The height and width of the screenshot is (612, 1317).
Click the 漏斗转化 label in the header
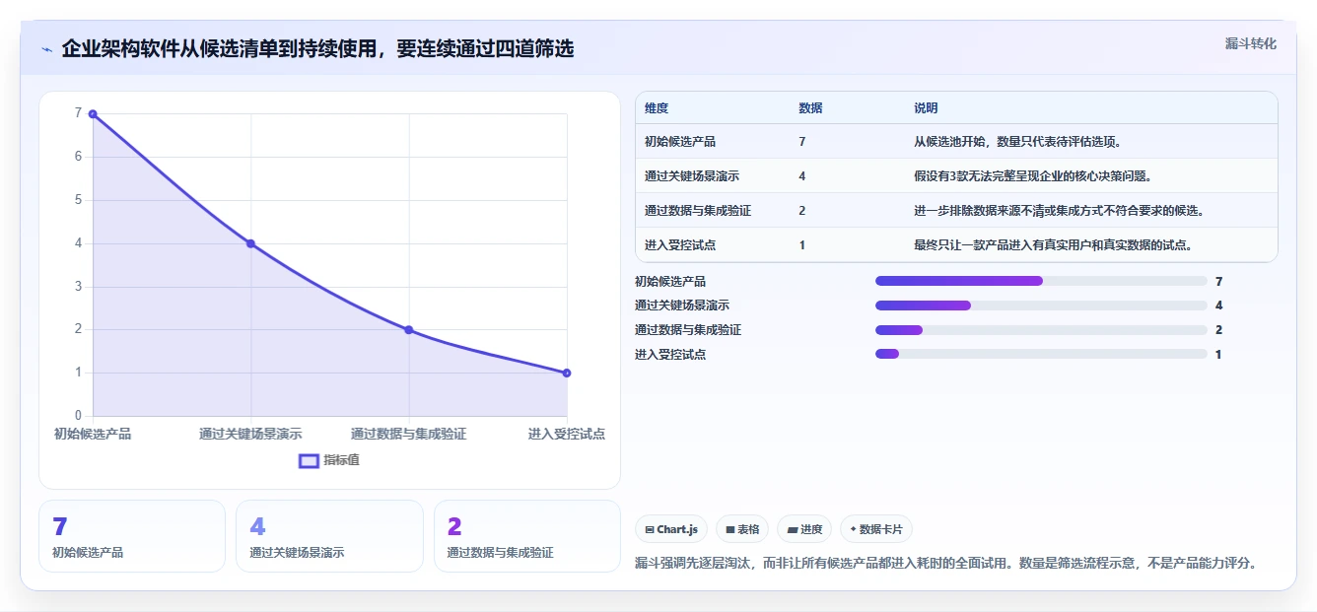pos(1251,43)
